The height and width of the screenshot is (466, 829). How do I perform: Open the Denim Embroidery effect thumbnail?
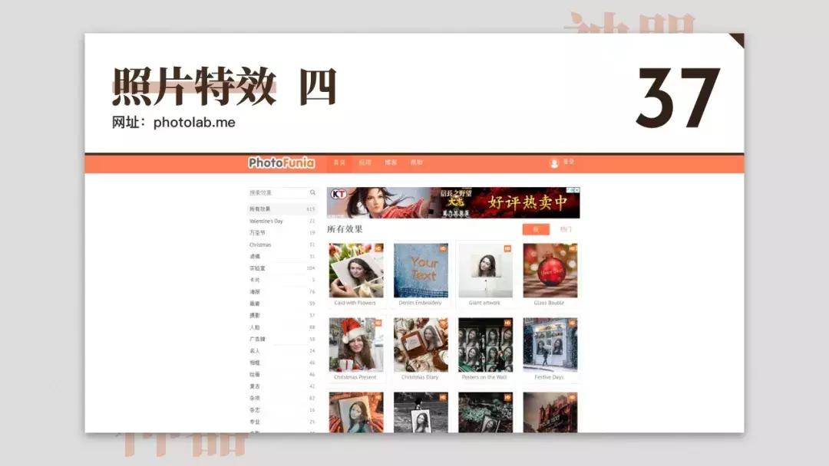point(421,271)
